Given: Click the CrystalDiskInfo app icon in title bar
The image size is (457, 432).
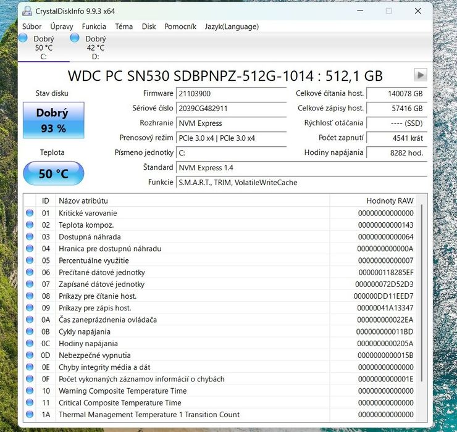Looking at the screenshot, I should tap(27, 11).
